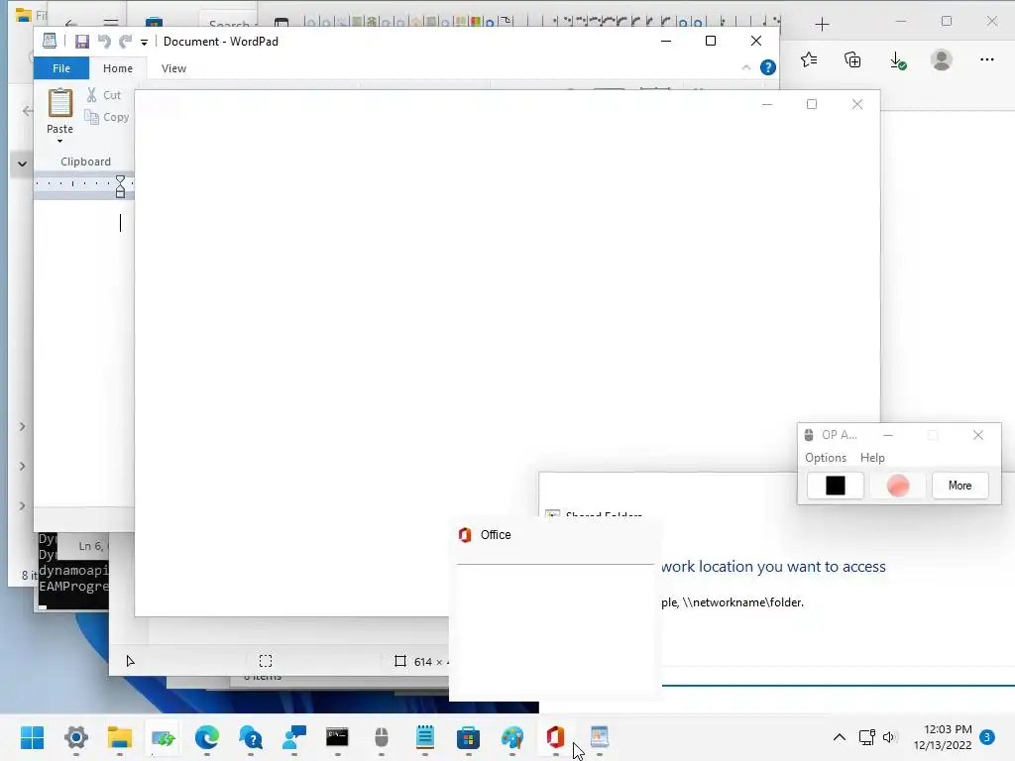The height and width of the screenshot is (761, 1015).
Task: Open notification badge showing 3
Action: coord(987,737)
